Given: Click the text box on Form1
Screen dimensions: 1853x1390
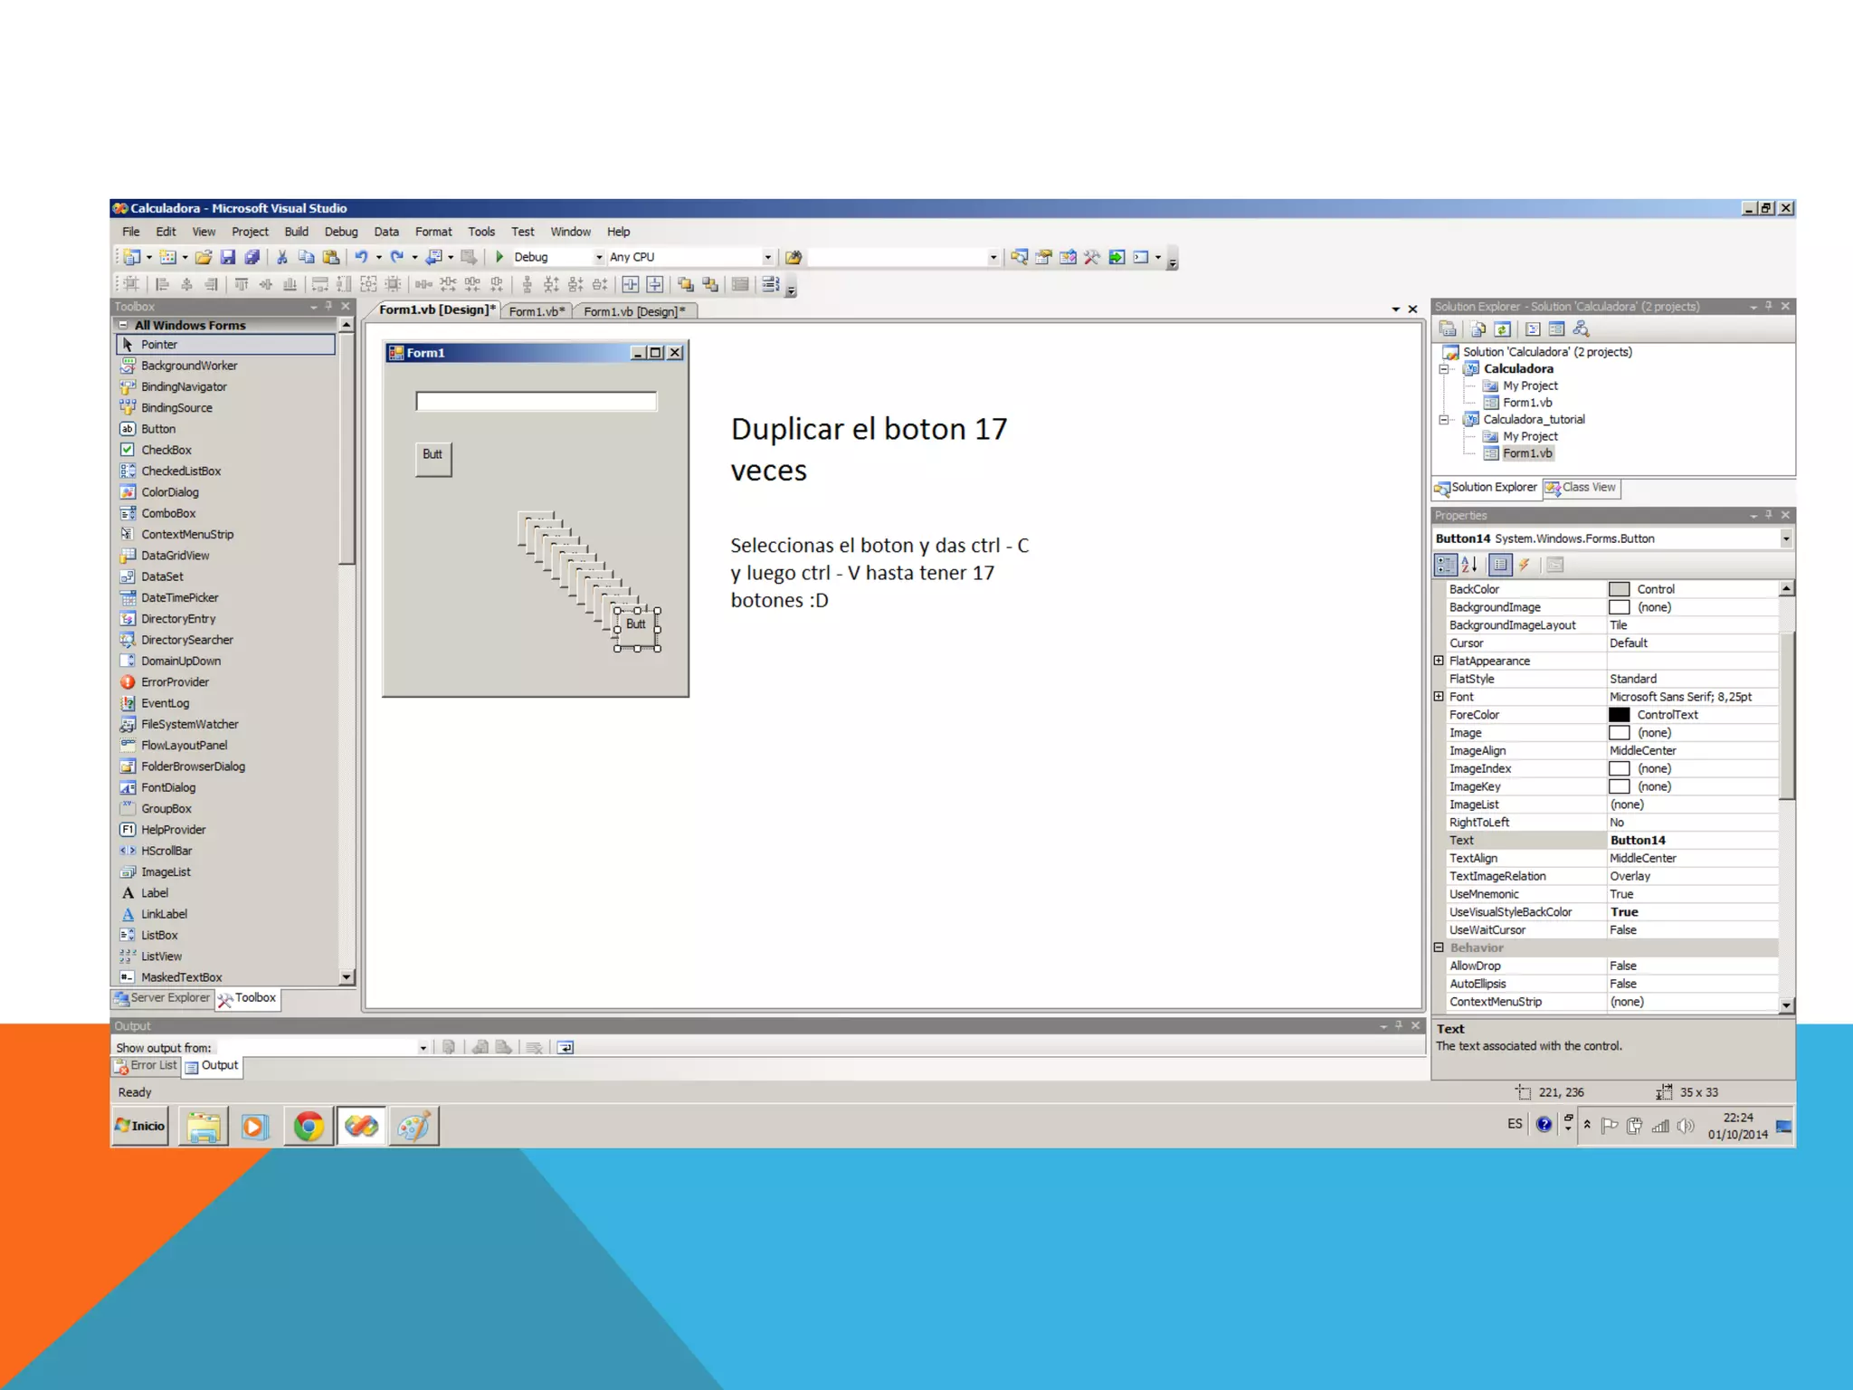Looking at the screenshot, I should point(536,401).
